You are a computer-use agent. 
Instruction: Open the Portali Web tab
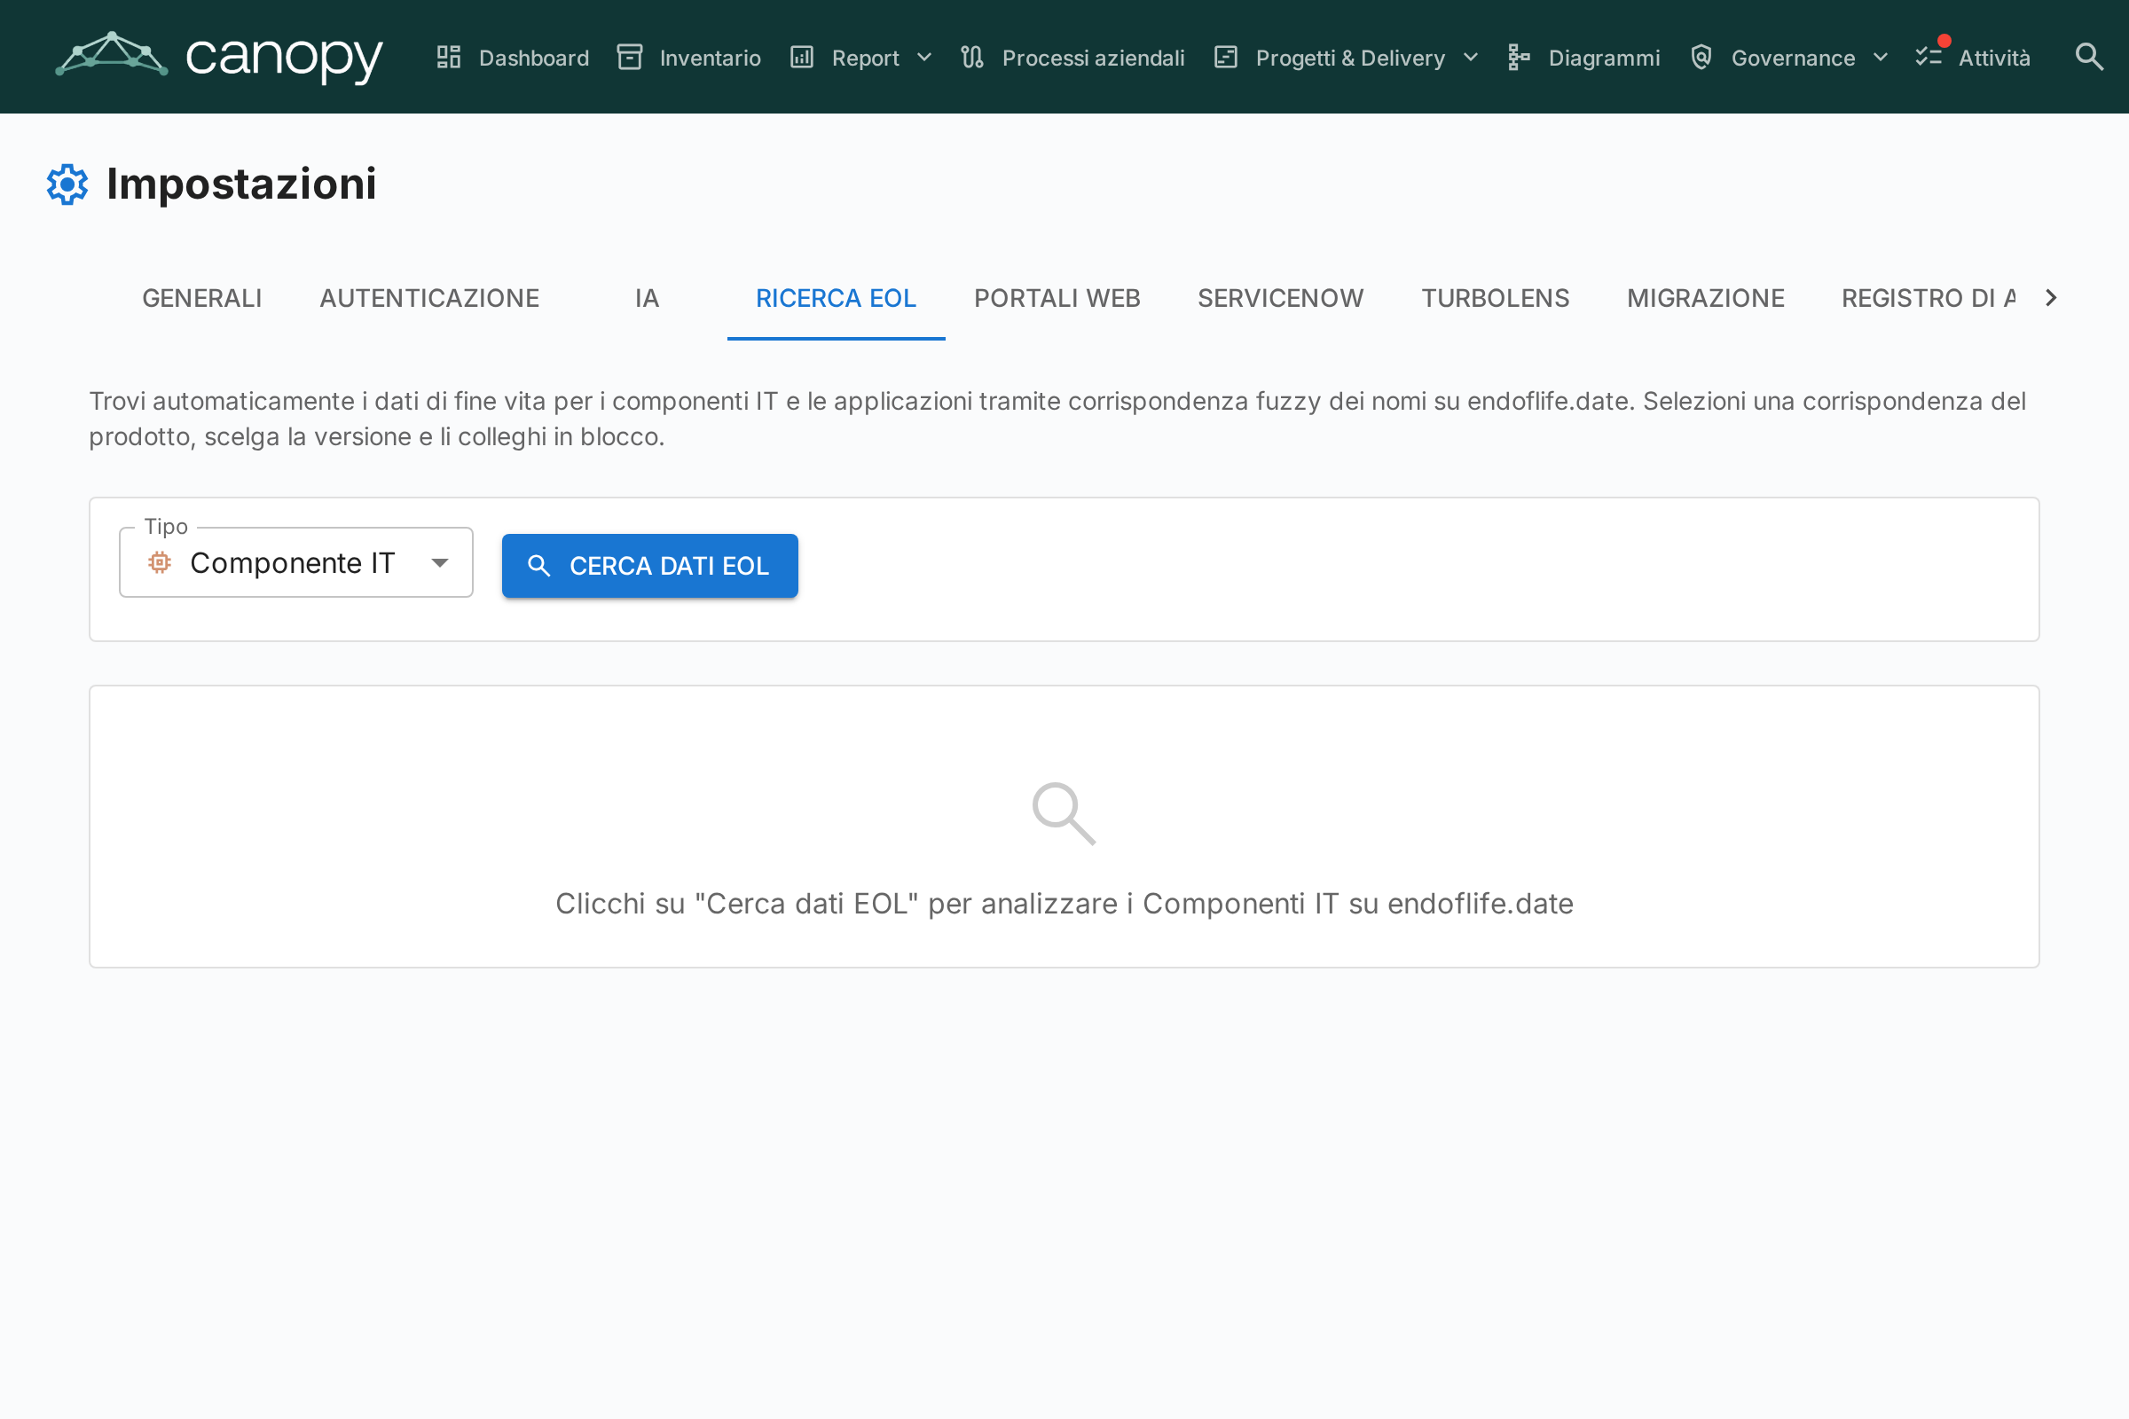point(1057,298)
